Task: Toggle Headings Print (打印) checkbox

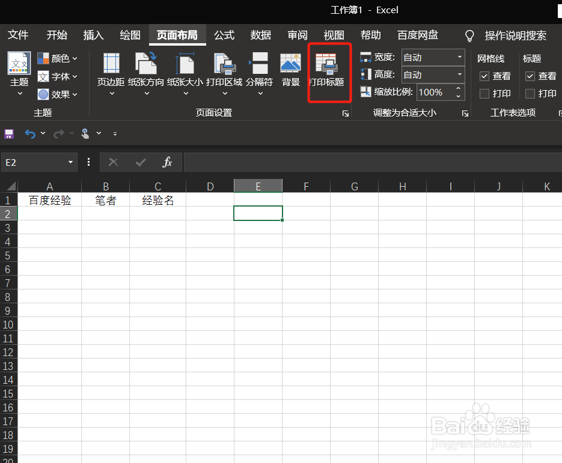Action: coord(530,94)
